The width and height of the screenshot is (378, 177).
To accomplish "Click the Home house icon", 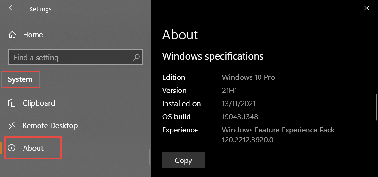I will click(x=12, y=35).
